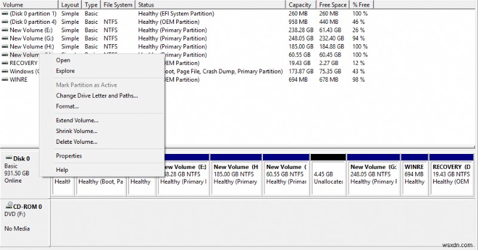The height and width of the screenshot is (250, 478).
Task: Click Help in the context menu
Action: tap(62, 170)
